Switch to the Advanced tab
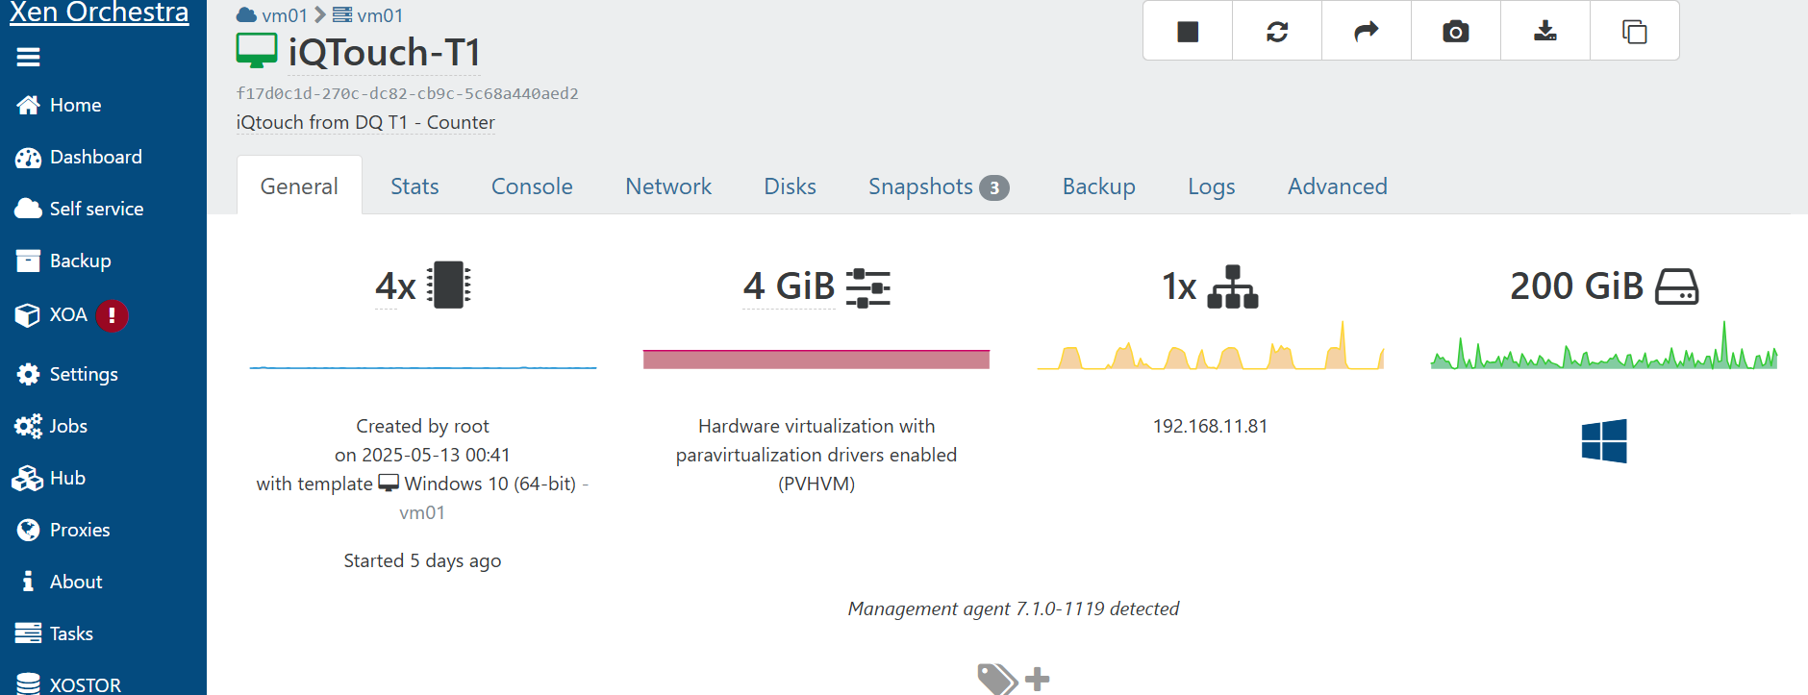1808x695 pixels. tap(1337, 186)
